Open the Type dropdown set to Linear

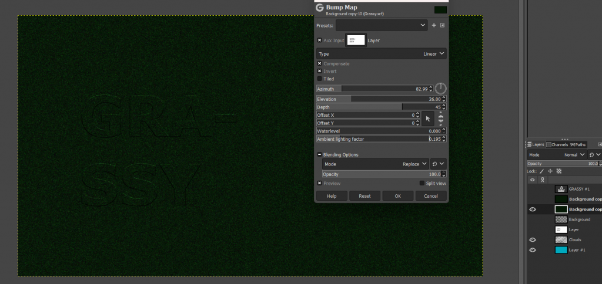(x=381, y=53)
